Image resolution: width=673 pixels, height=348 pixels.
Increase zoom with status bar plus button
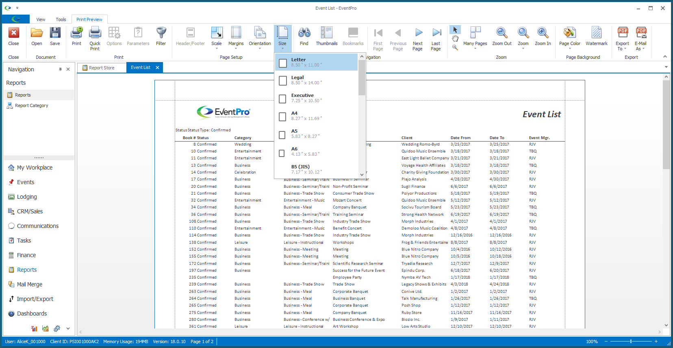click(656, 342)
